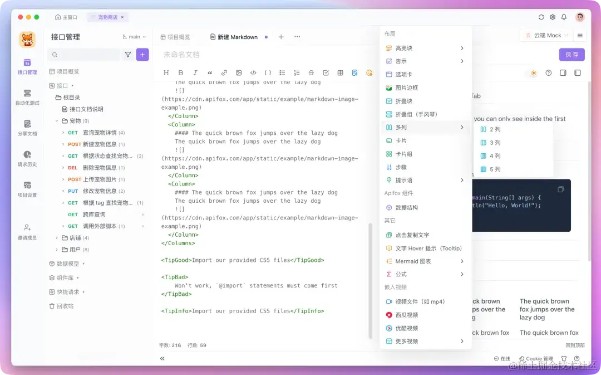Open Cookie 管理 in the status bar

coord(536,358)
